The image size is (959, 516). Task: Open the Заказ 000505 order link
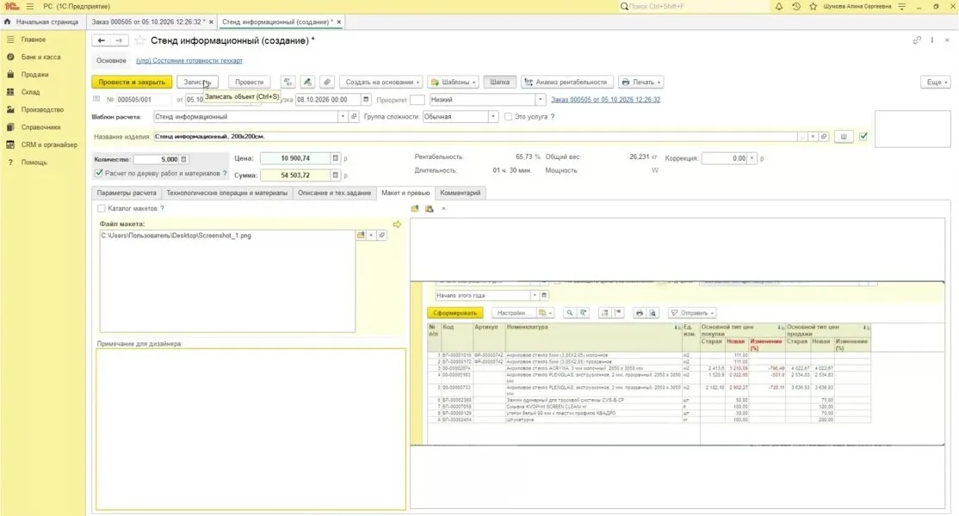pos(605,100)
